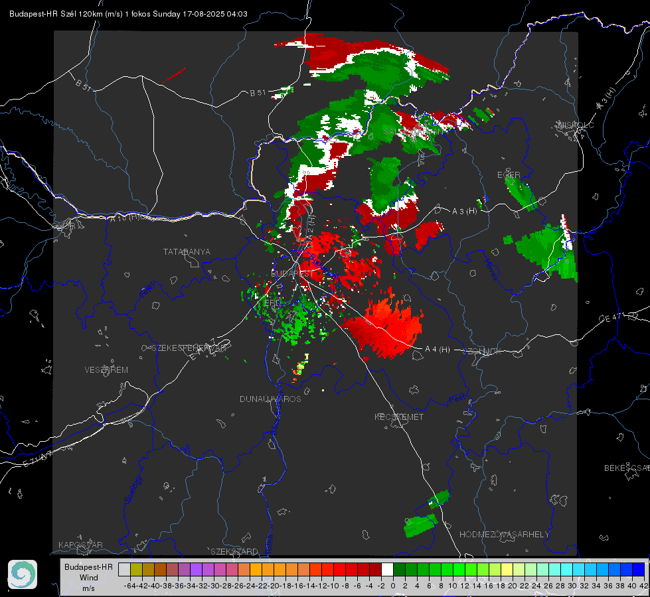Viewport: 650px width, 597px height.
Task: Click the Budapest-HR Wind m/s legend label
Action: [x=89, y=578]
